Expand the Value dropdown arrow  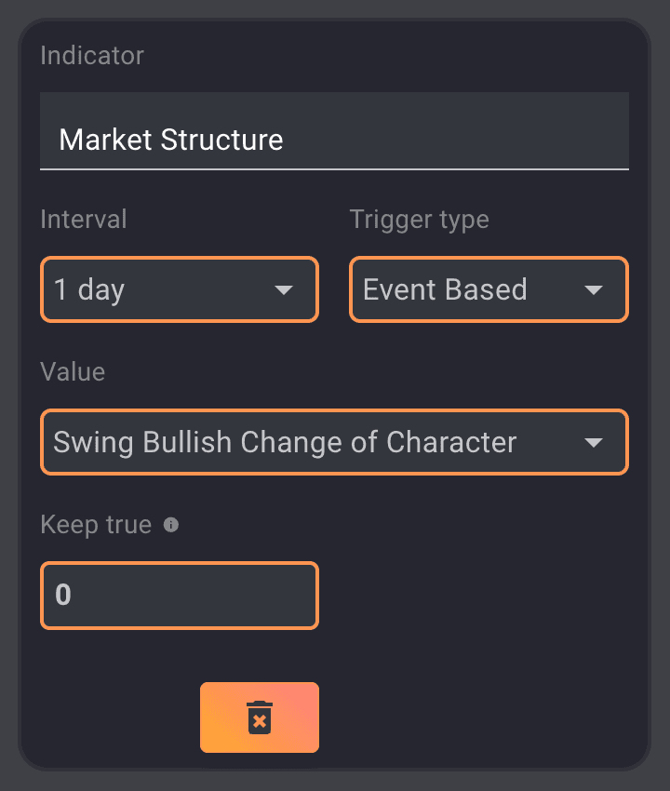594,443
